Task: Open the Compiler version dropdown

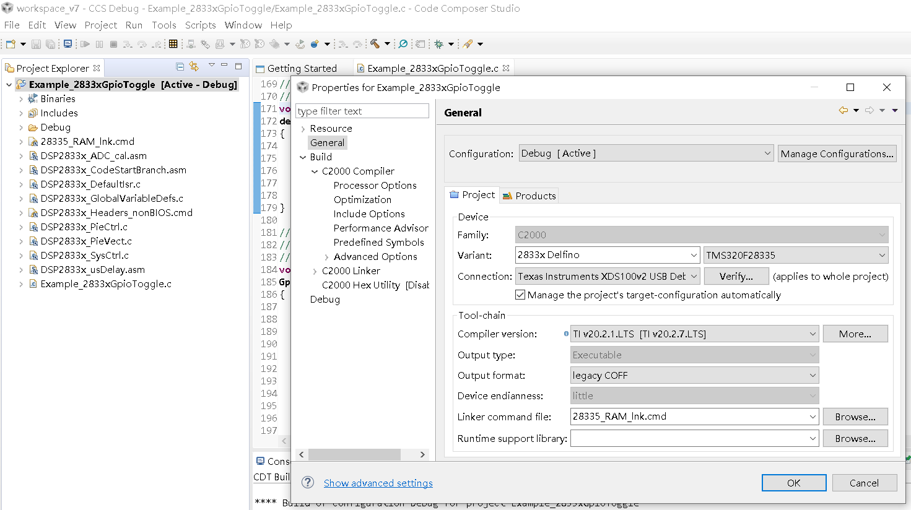Action: tap(695, 334)
